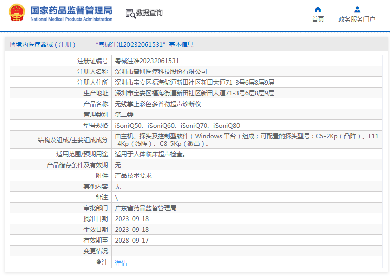
Task: Click the 有效期至 date 2028-09-17
Action: pyautogui.click(x=132, y=240)
